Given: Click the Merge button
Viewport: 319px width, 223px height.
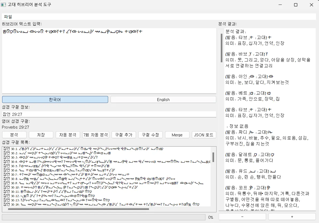Looking at the screenshot, I should point(177,135).
